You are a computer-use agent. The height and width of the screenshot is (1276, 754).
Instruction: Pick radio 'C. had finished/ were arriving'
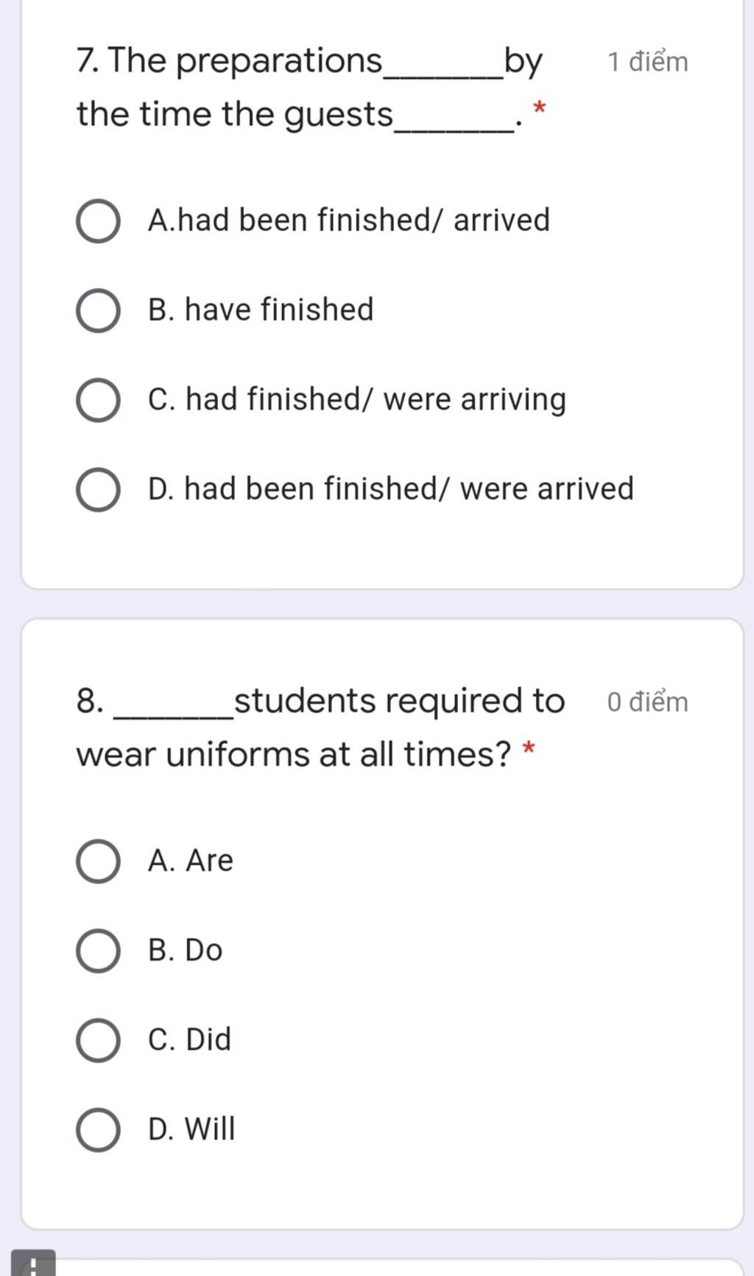[98, 401]
